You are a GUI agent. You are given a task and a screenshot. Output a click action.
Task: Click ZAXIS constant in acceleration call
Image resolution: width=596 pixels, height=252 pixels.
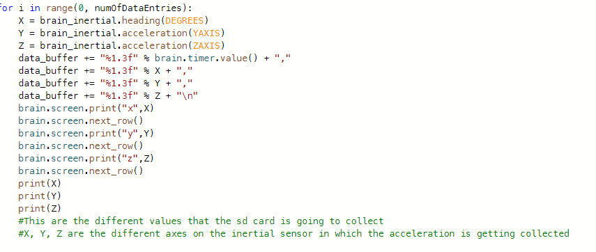pyautogui.click(x=207, y=45)
